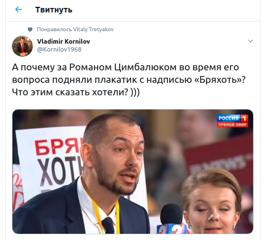Click the man's face in photo
The height and width of the screenshot is (240, 269).
[118, 157]
